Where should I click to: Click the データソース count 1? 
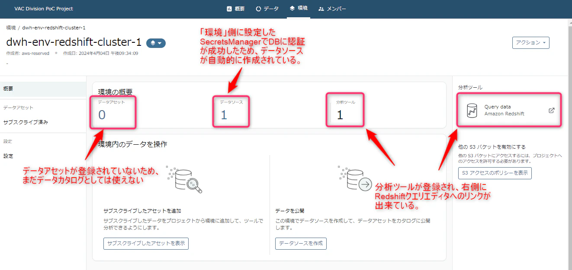coord(224,114)
